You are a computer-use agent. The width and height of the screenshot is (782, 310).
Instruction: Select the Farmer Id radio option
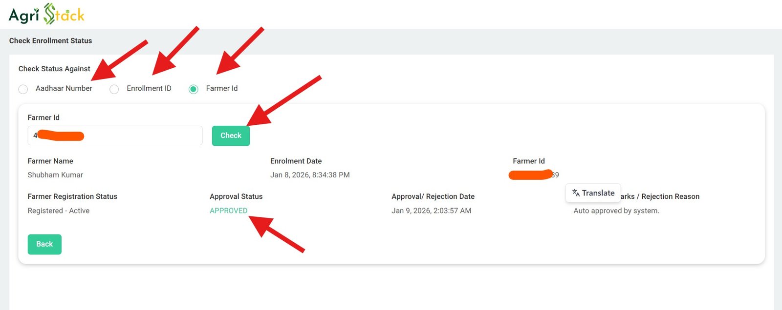[194, 89]
